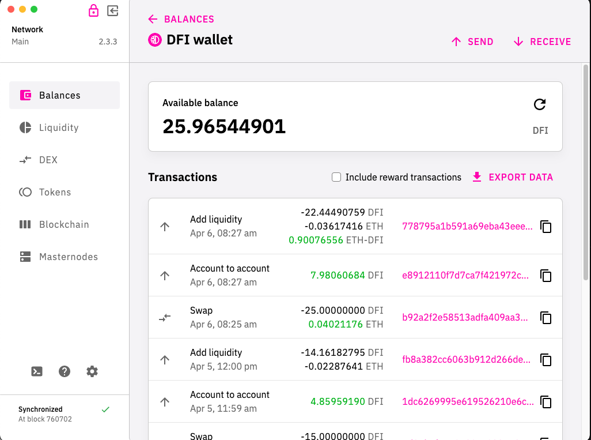Click the Liquidity pie chart icon
591x440 pixels.
(x=25, y=127)
